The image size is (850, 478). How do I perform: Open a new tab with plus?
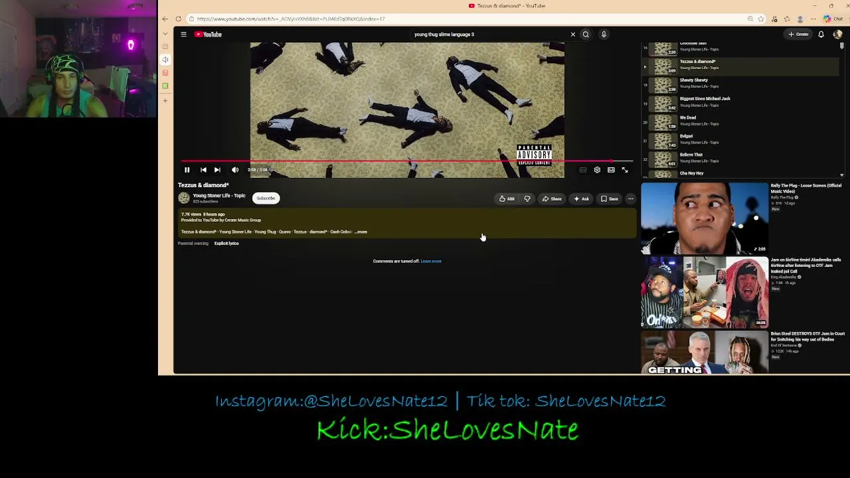[165, 100]
